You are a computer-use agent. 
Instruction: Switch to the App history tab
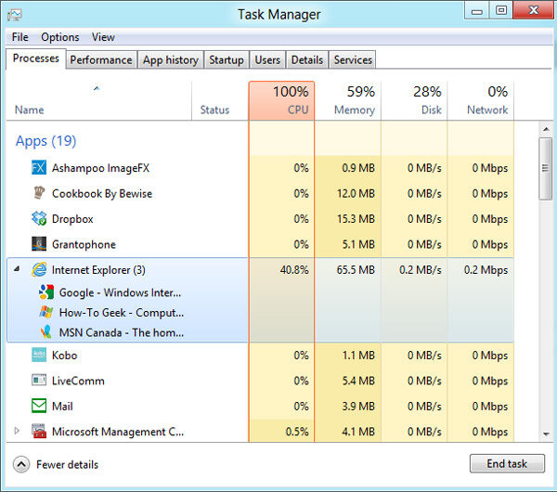(171, 59)
